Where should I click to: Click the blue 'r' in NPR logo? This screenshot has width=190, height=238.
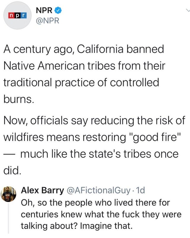click(x=23, y=16)
